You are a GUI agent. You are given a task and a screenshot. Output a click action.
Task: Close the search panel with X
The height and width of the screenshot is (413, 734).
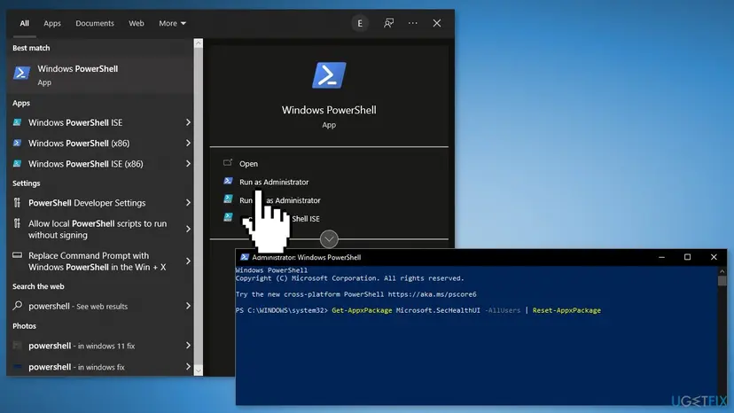point(437,23)
